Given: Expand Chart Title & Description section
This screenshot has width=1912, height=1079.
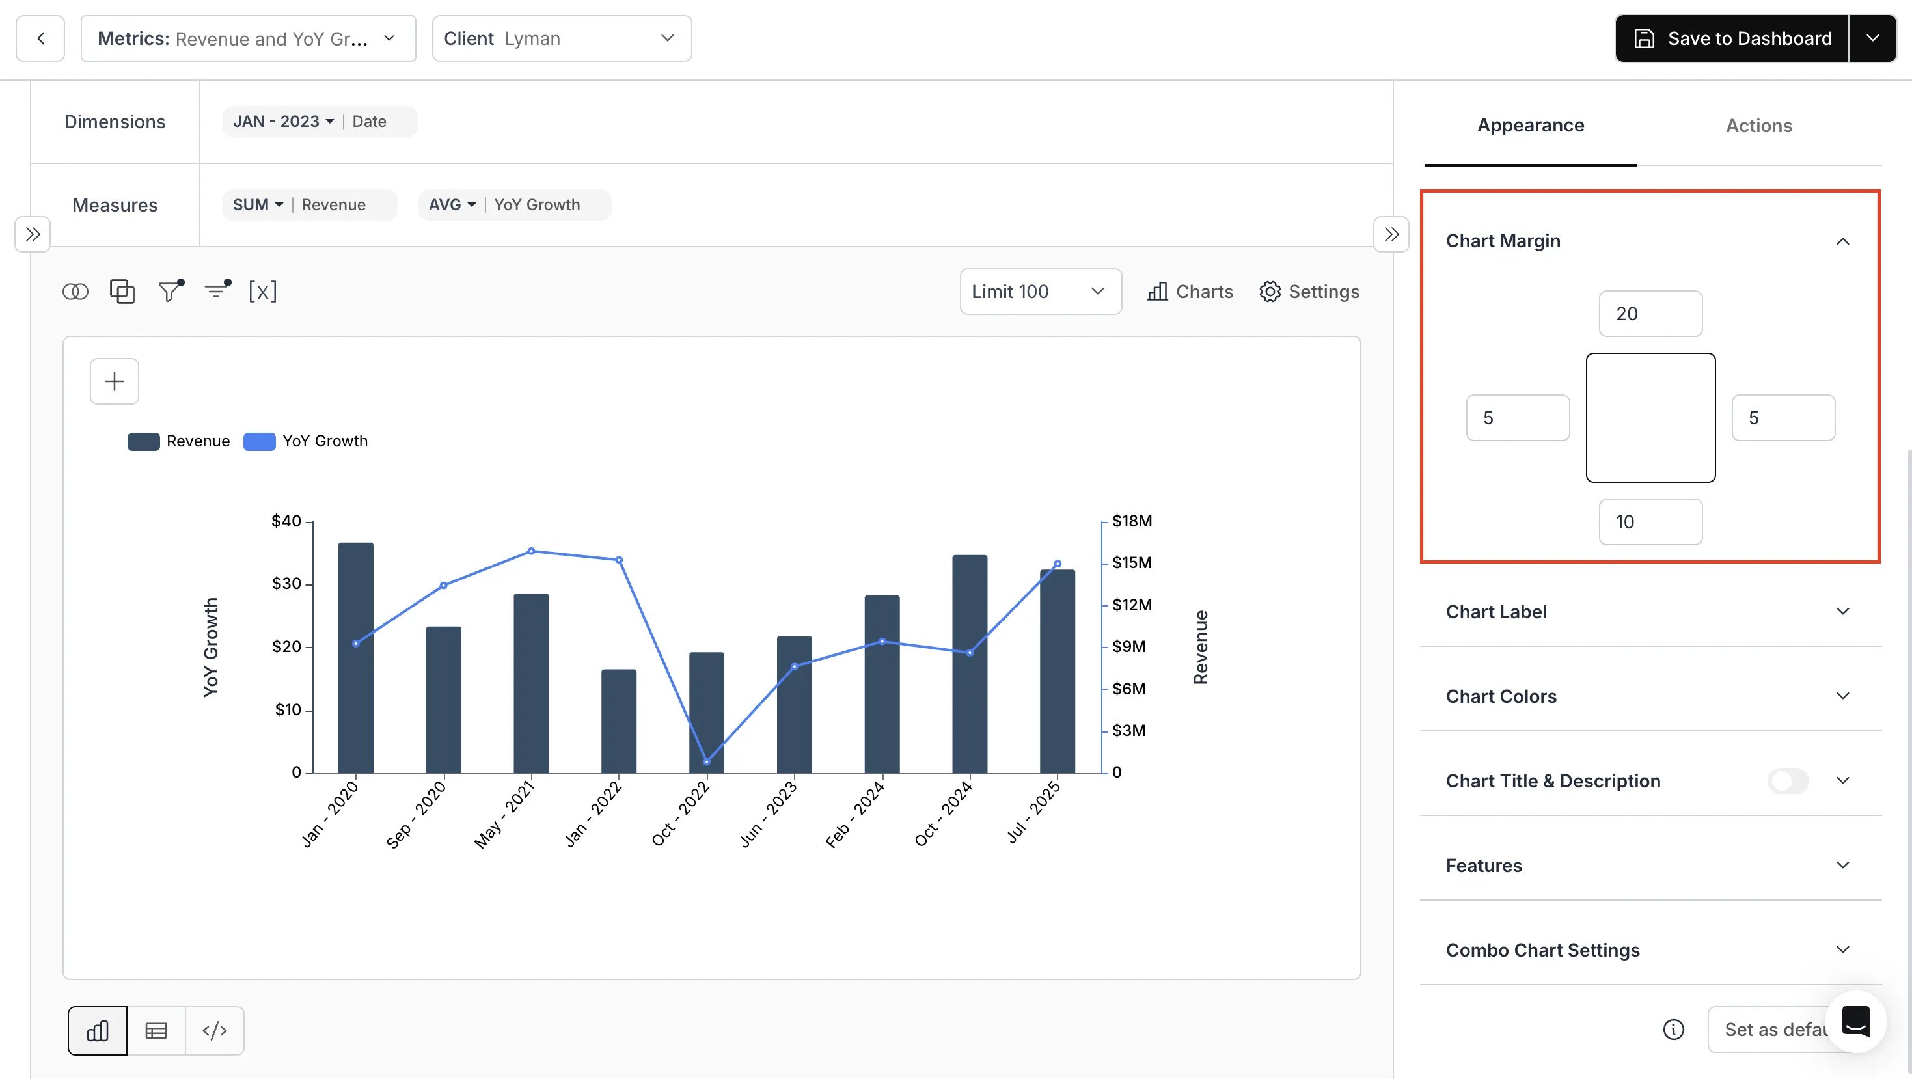Looking at the screenshot, I should click(1842, 781).
